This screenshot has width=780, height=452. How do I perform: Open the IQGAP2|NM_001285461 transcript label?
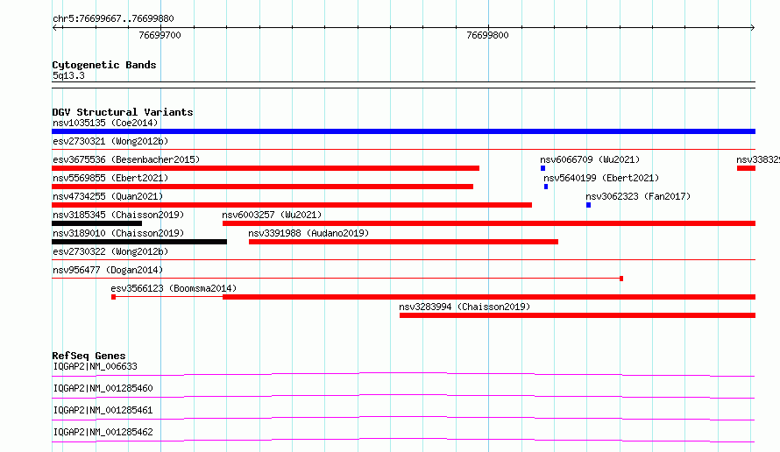coord(103,410)
